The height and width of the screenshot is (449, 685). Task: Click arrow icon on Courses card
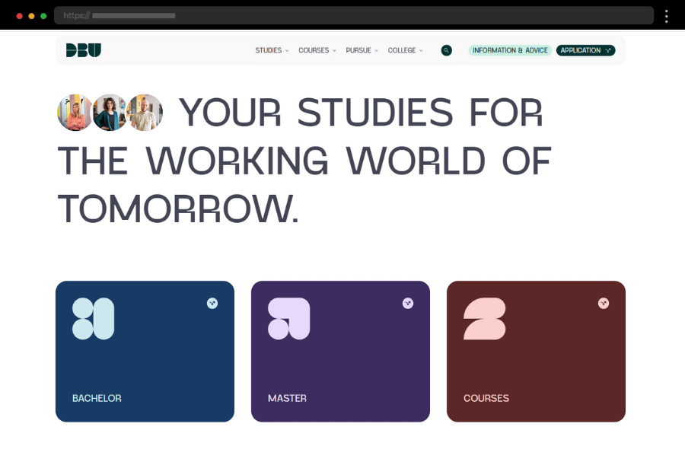pyautogui.click(x=604, y=304)
